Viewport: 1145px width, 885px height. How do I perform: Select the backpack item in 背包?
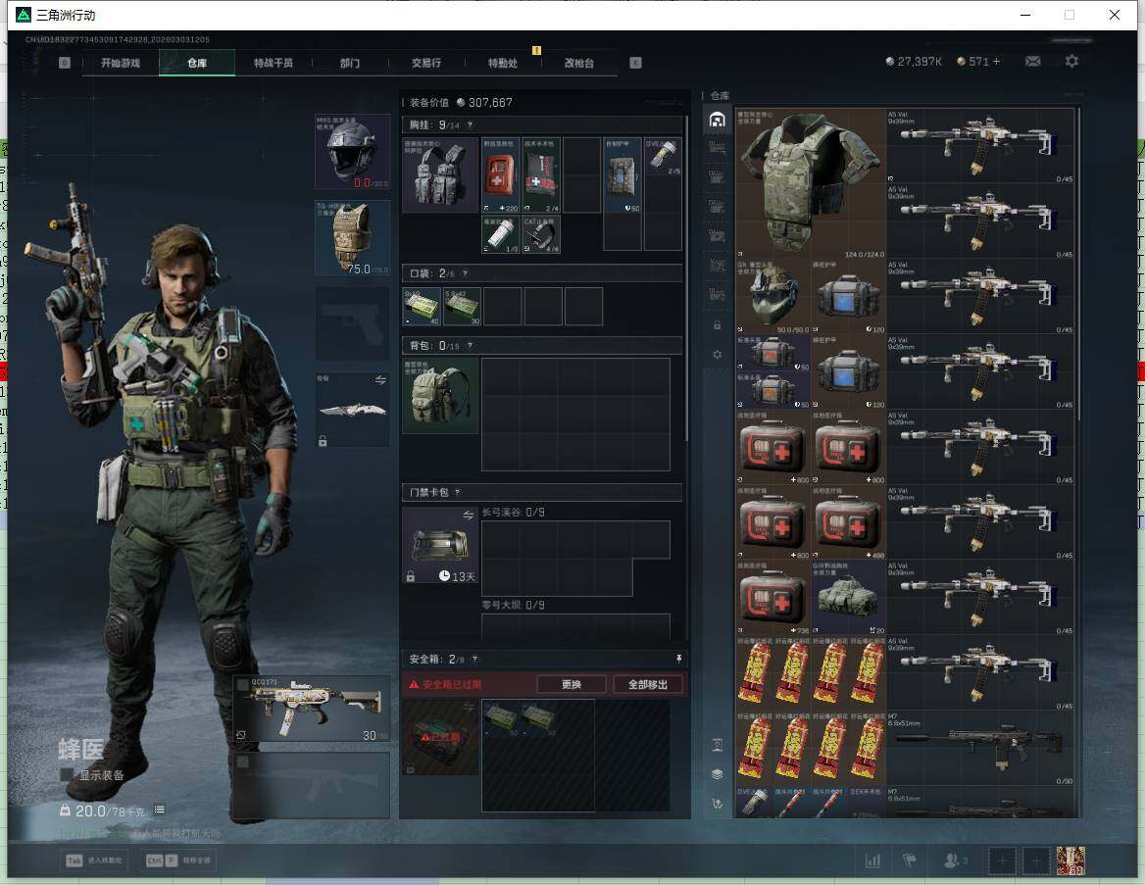[440, 396]
